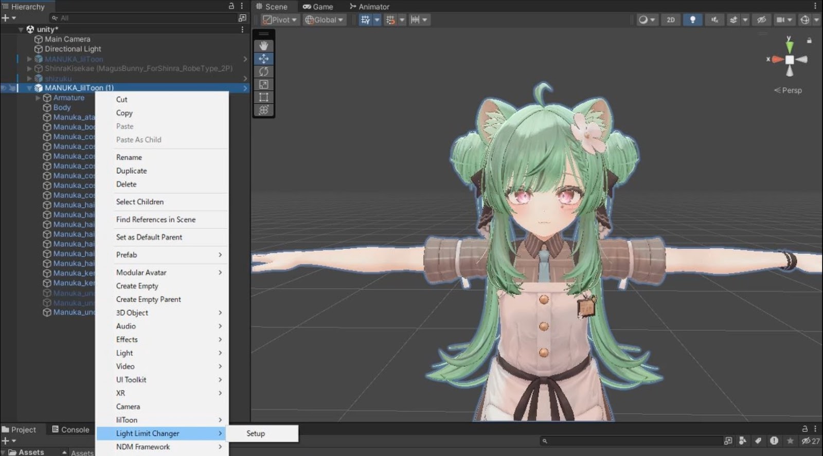Select the combined Transform tool
Viewport: 823px width, 456px height.
click(264, 110)
